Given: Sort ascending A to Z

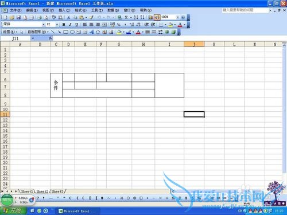Looking at the screenshot, I should click(x=135, y=17).
